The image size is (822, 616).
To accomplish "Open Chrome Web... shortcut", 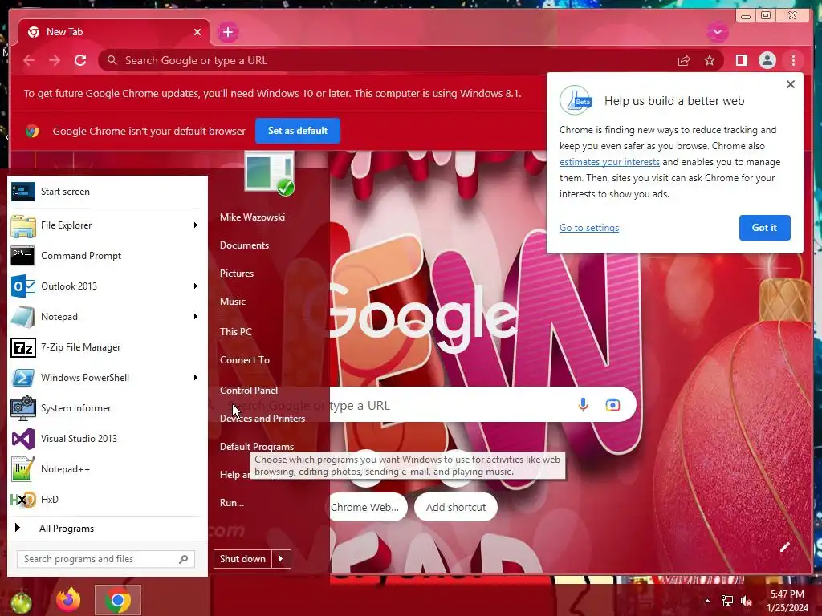I will 368,507.
